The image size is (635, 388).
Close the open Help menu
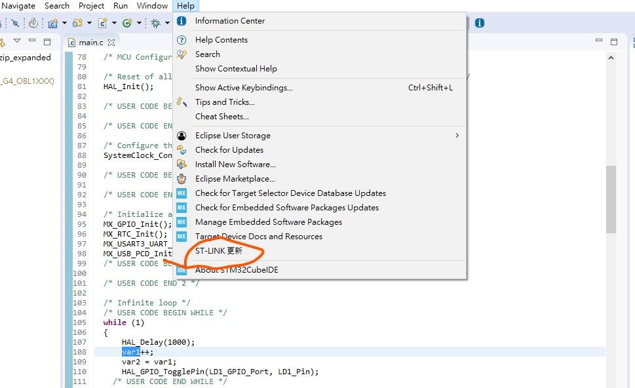tap(185, 6)
